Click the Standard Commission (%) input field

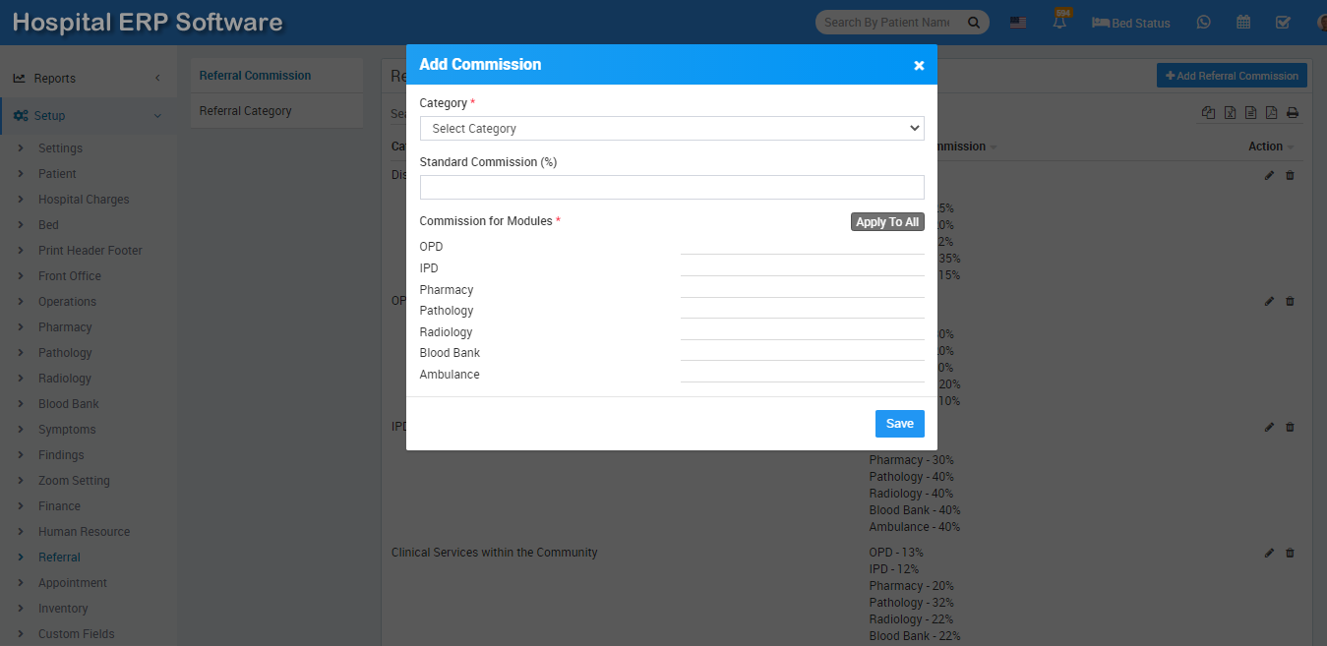click(671, 188)
